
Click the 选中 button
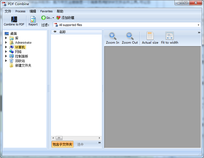(x=80, y=144)
